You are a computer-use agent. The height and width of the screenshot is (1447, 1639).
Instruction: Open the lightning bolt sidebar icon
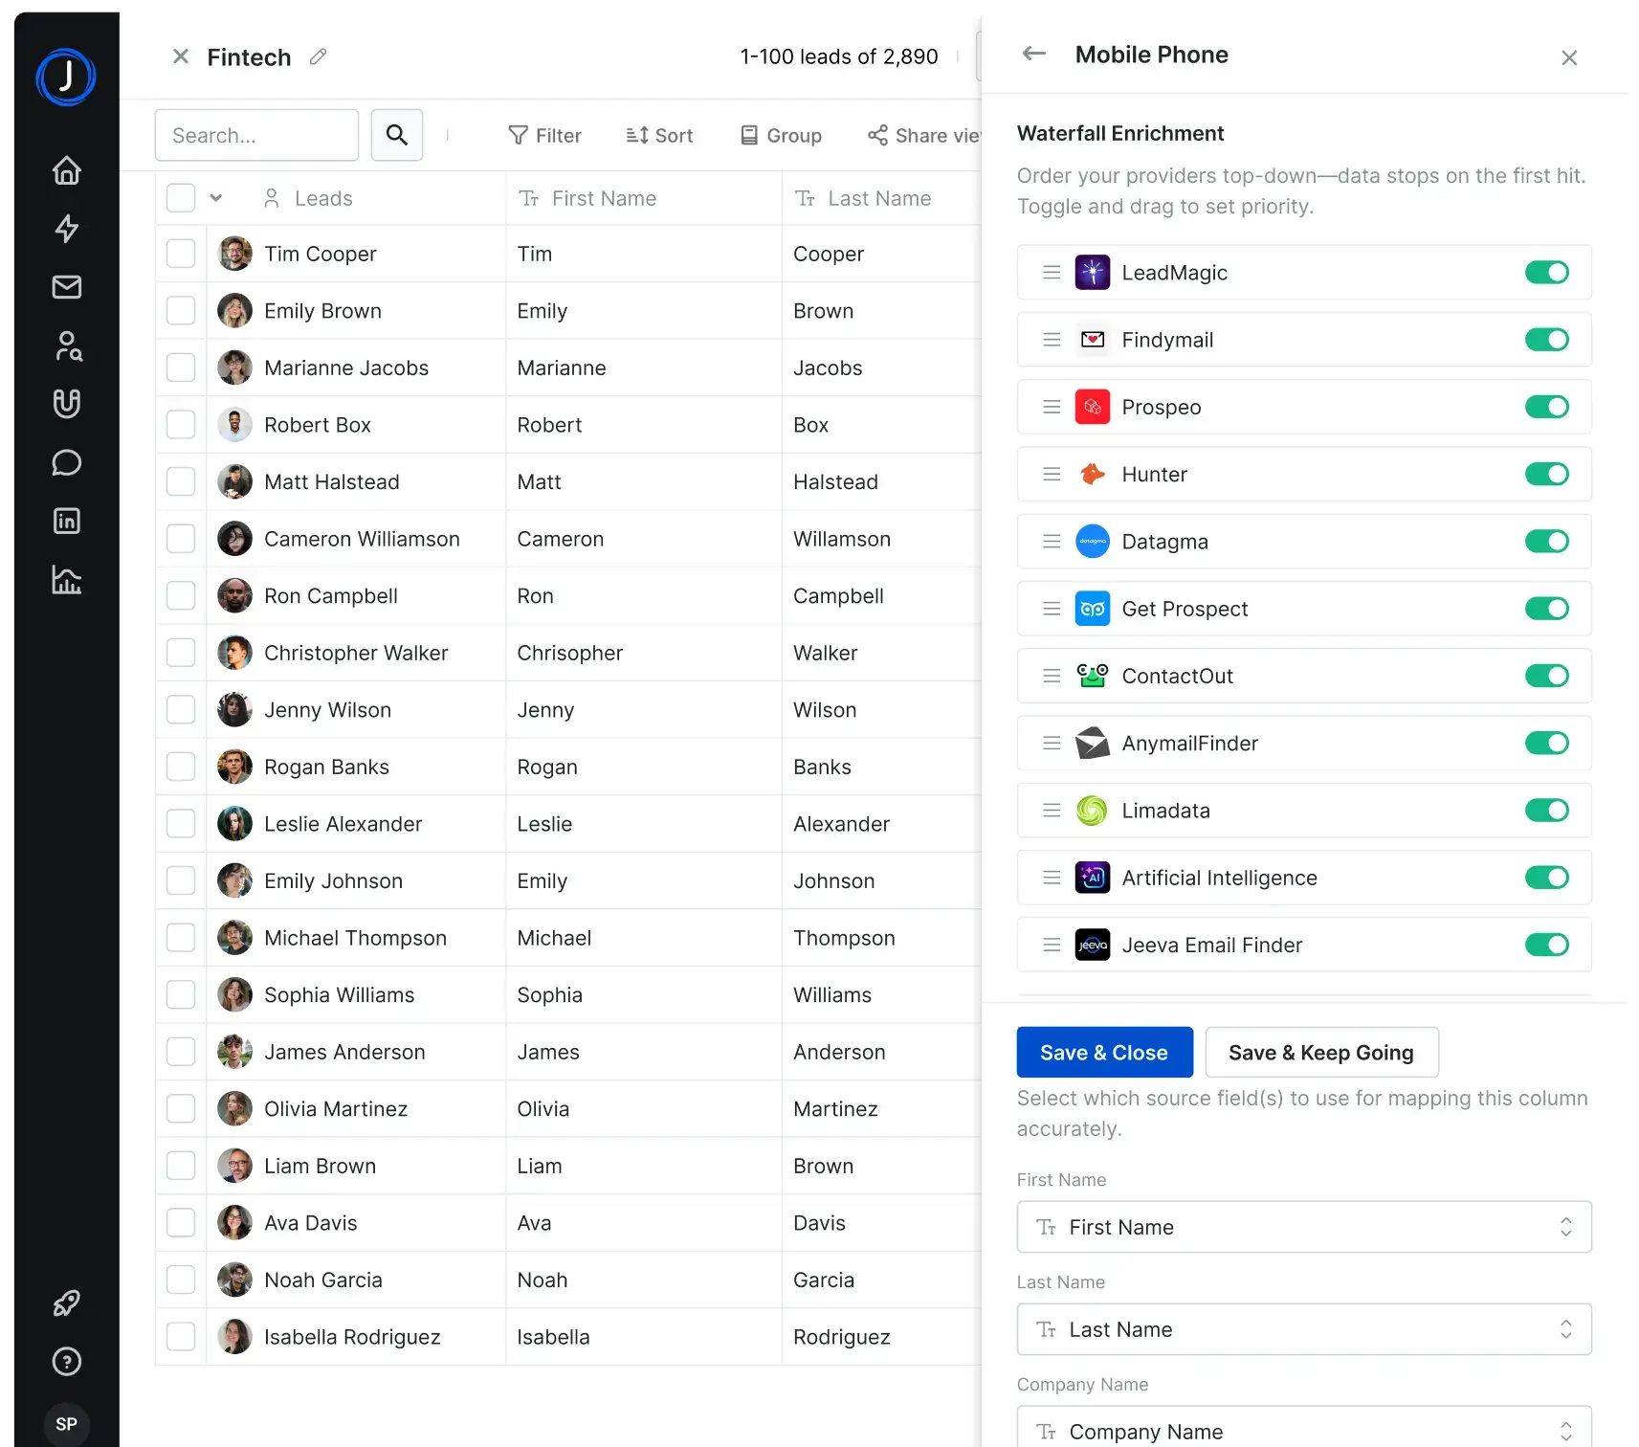(x=66, y=229)
